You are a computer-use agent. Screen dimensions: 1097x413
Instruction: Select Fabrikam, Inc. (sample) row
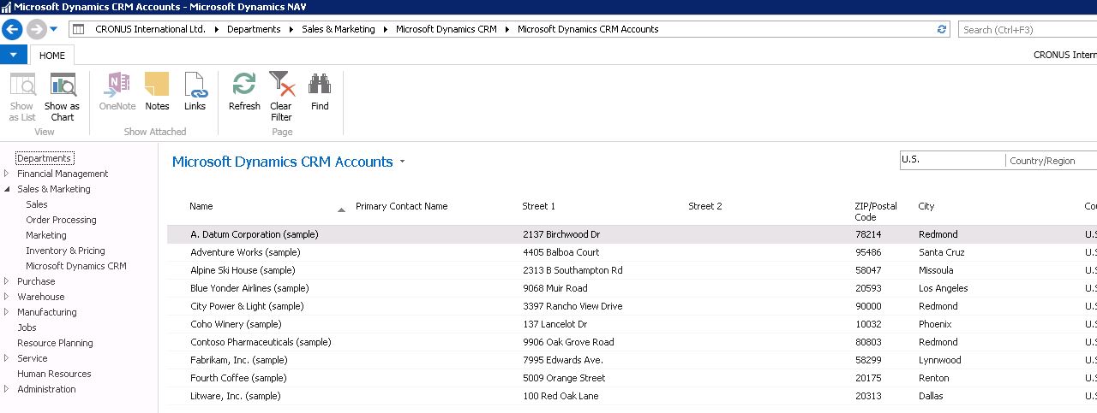(x=632, y=360)
